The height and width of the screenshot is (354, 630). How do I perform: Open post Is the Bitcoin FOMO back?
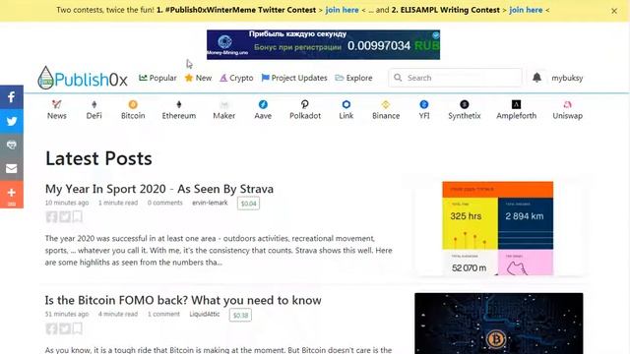183,300
